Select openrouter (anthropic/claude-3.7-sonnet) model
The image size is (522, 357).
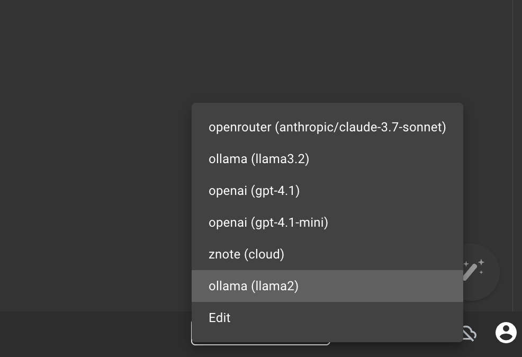click(x=327, y=127)
